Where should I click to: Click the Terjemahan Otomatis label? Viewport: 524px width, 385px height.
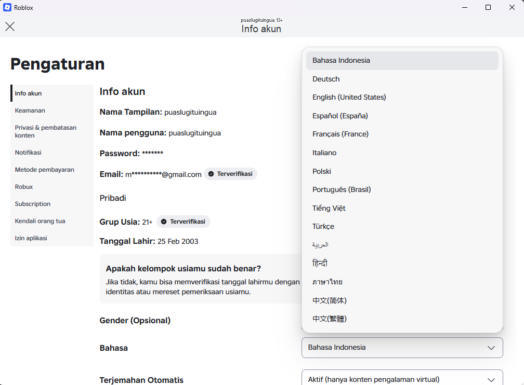[141, 380]
